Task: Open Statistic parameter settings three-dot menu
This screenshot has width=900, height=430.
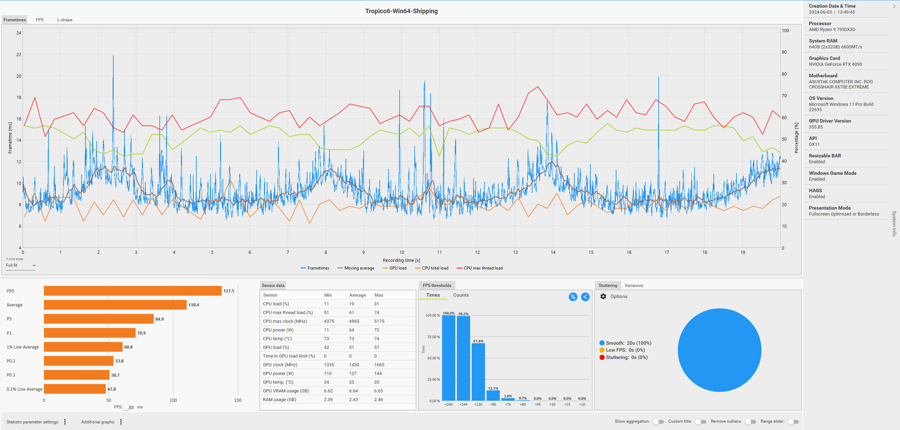Action: click(x=65, y=422)
